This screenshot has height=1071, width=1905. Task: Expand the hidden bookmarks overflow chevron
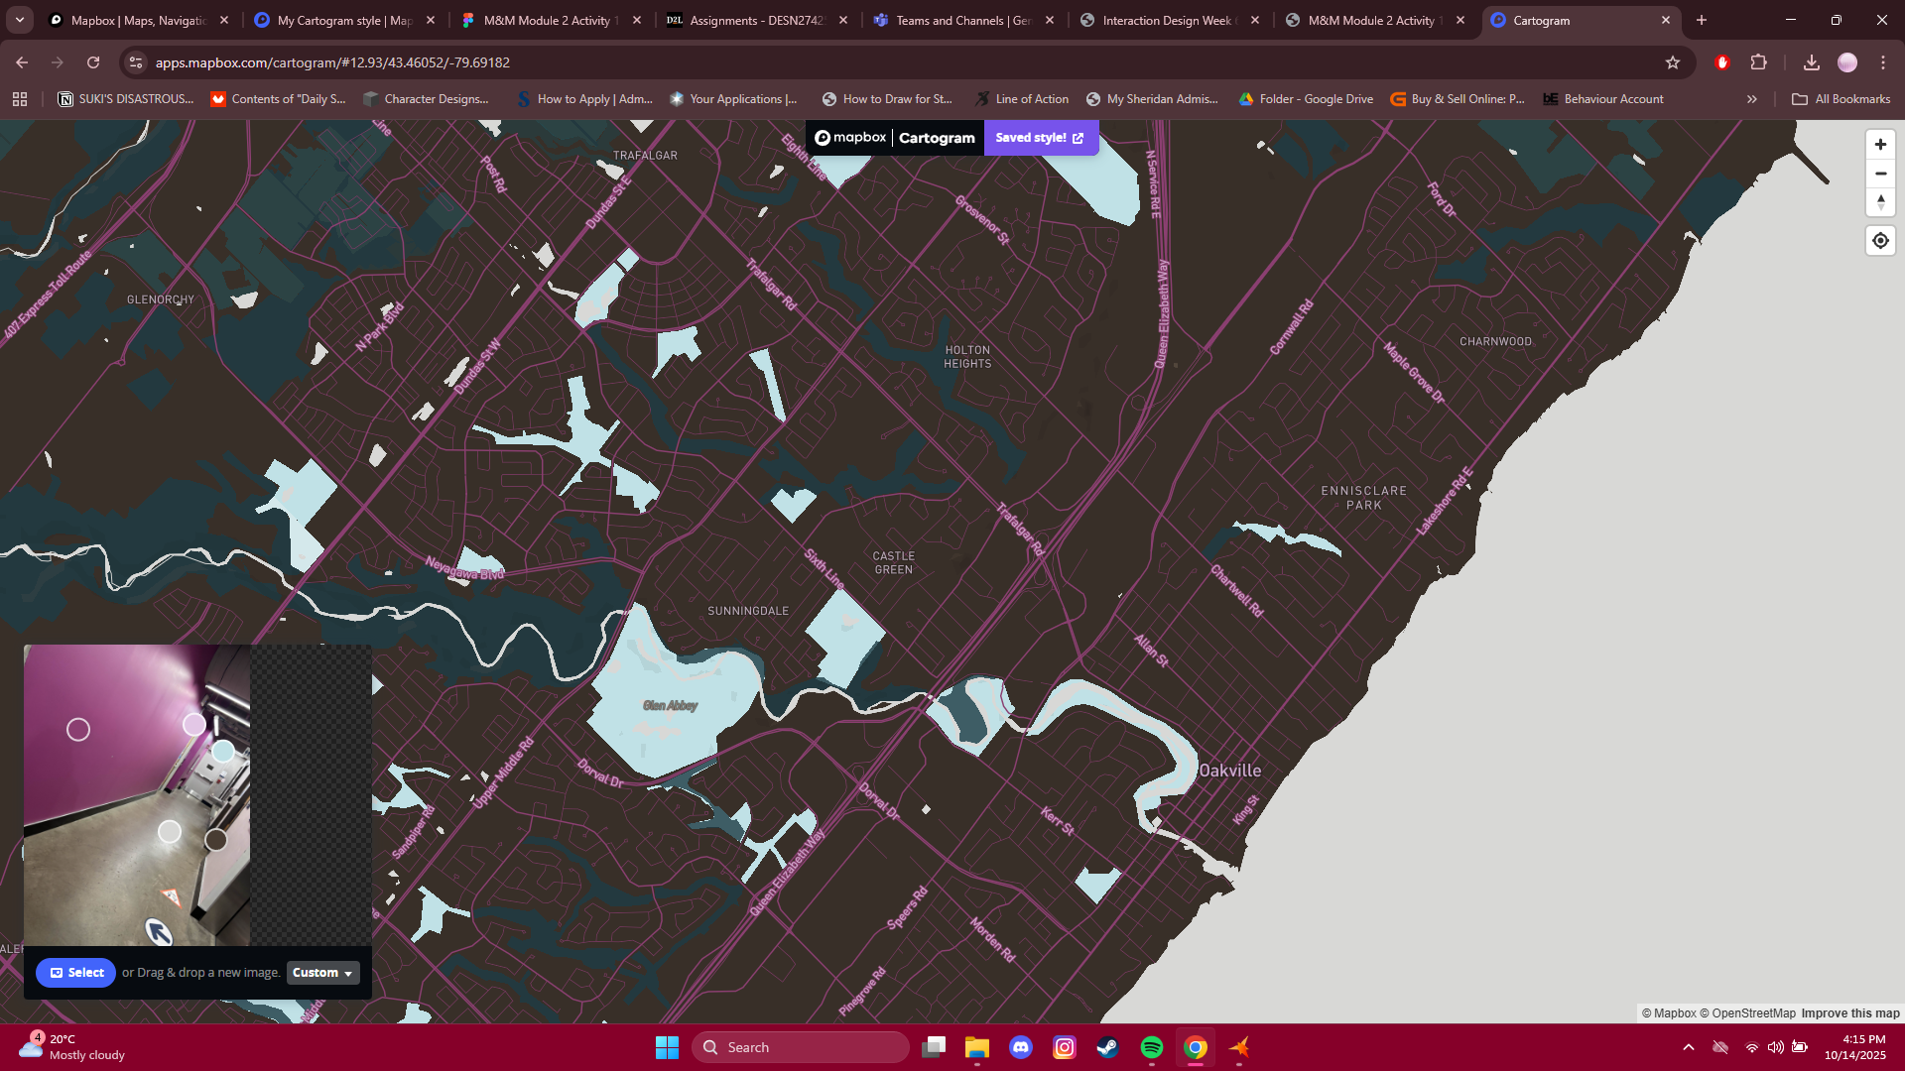[x=1752, y=98]
